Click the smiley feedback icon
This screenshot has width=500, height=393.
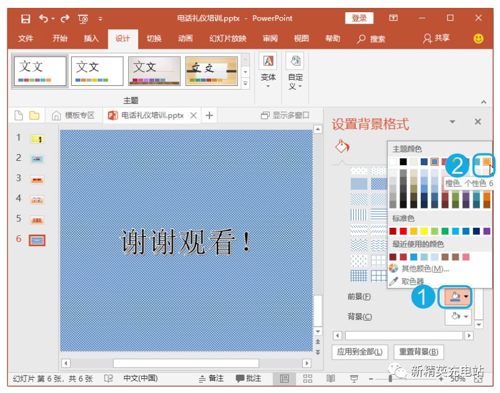tap(478, 38)
